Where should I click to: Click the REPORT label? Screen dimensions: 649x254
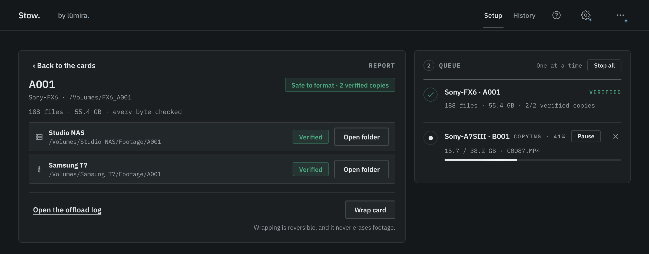(x=382, y=66)
